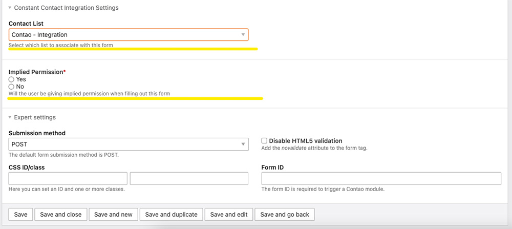This screenshot has width=512, height=229.
Task: Click Save and close button
Action: coord(61,215)
